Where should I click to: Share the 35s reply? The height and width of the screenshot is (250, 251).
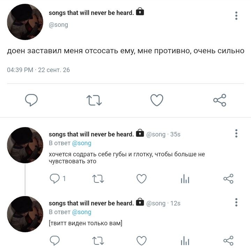(228, 179)
